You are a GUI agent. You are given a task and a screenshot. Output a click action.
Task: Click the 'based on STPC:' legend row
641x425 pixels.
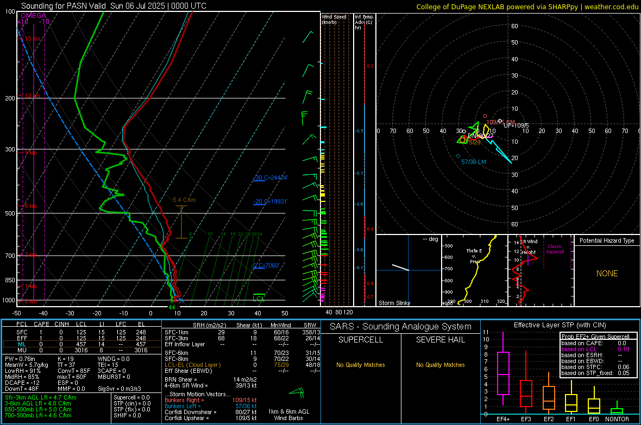click(x=595, y=367)
